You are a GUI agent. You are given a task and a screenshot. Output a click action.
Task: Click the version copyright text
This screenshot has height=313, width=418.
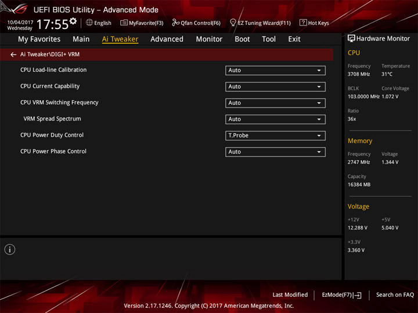[x=209, y=306]
